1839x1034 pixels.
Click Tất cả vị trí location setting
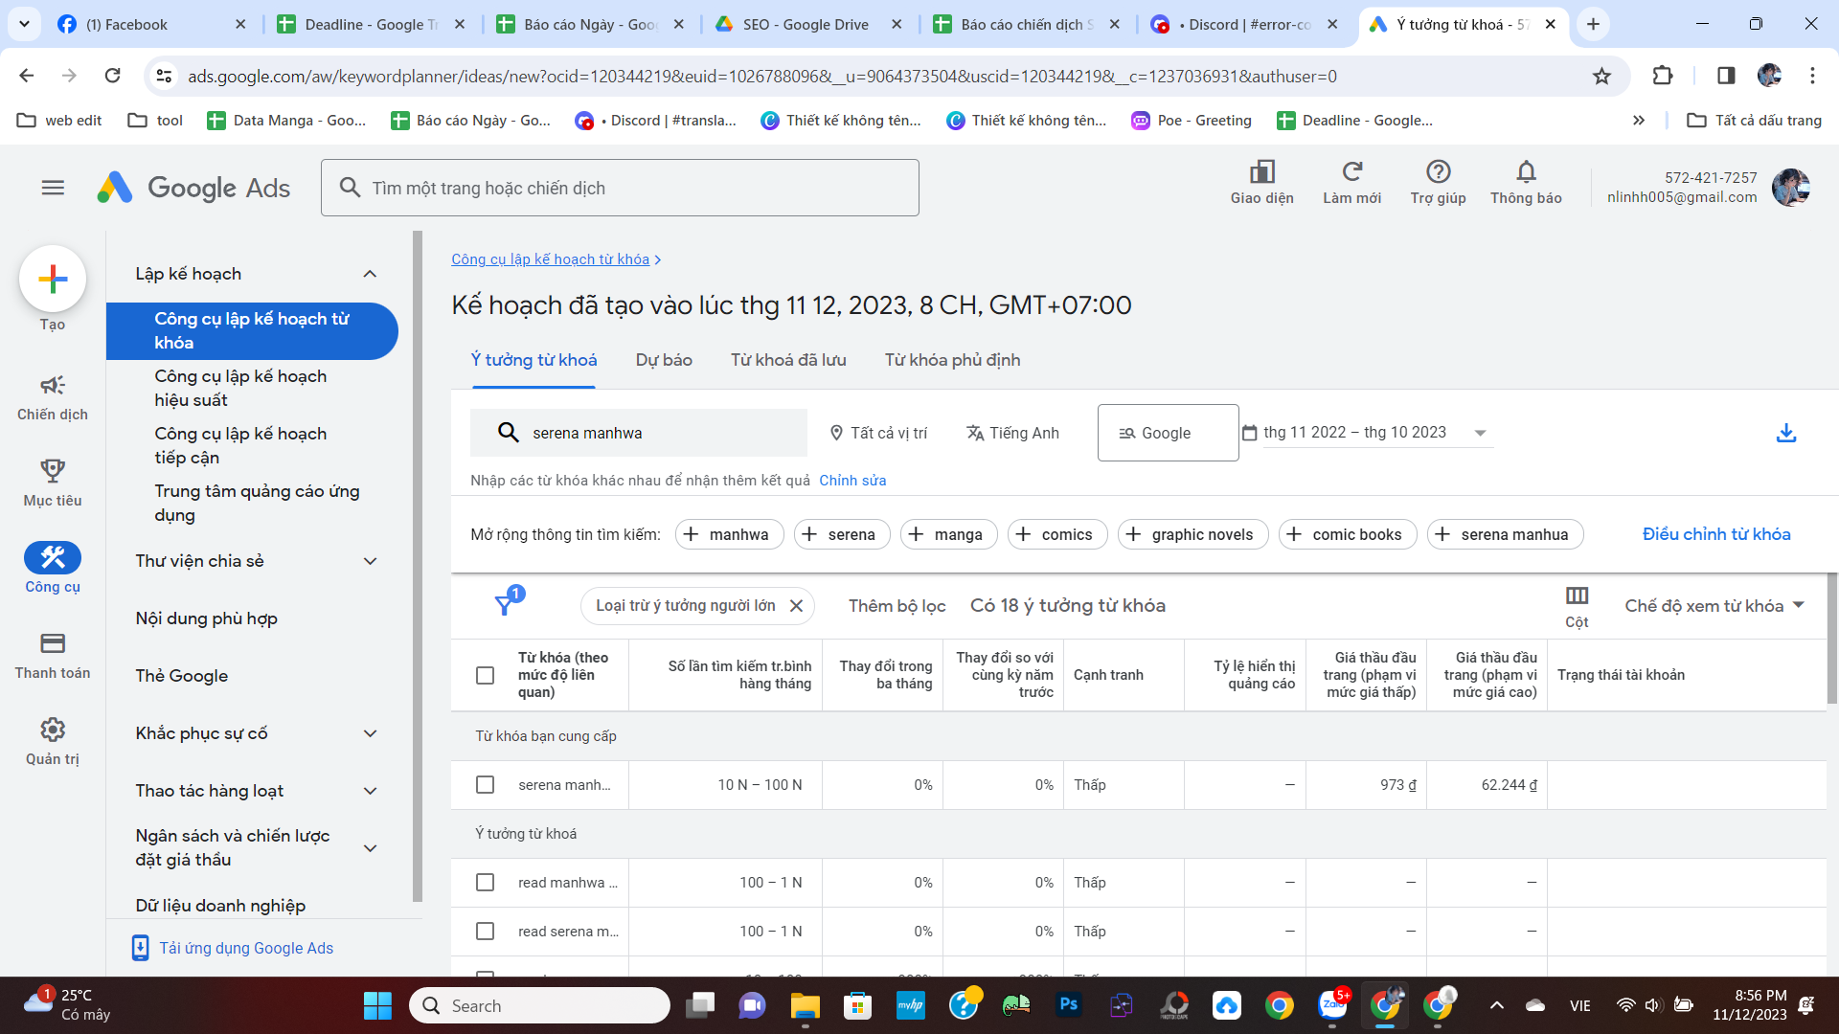point(878,433)
